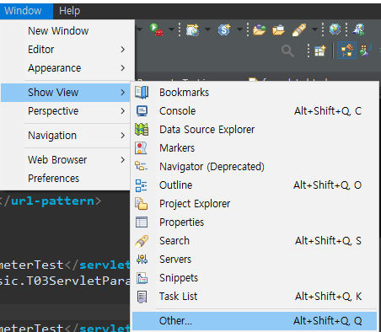Open the External Tools dropdown arrow

[171, 29]
